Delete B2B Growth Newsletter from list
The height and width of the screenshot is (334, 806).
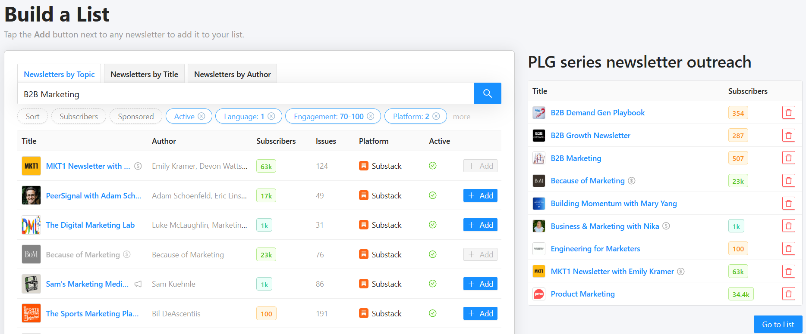point(789,136)
